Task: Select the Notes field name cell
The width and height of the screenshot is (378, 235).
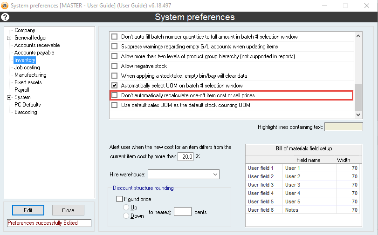Action: click(309, 210)
